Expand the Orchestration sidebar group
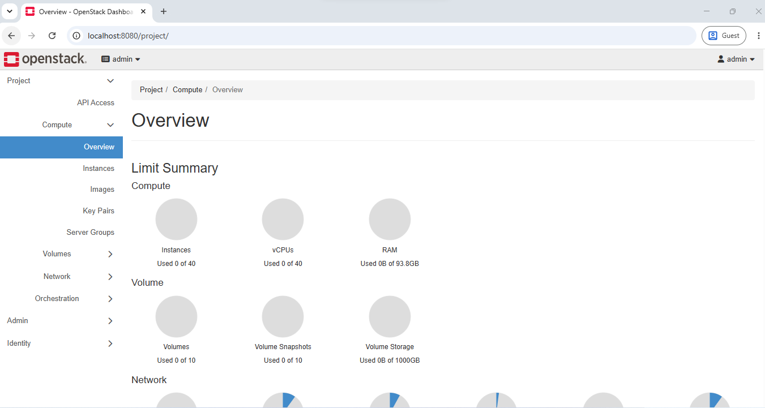The width and height of the screenshot is (765, 408). 61,298
